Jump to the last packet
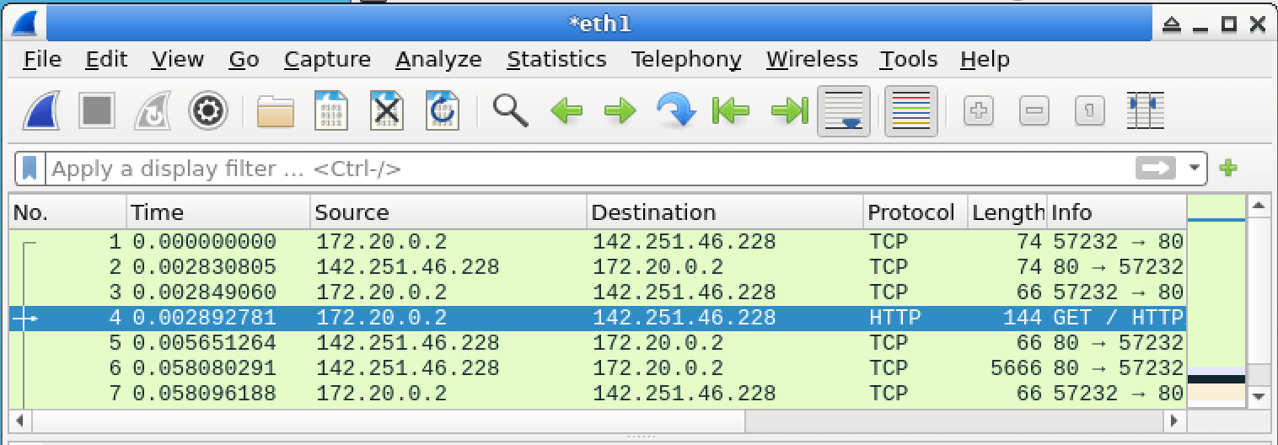Screen dimensions: 1278x445 (x=789, y=110)
